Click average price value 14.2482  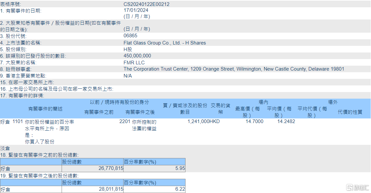point(286,121)
